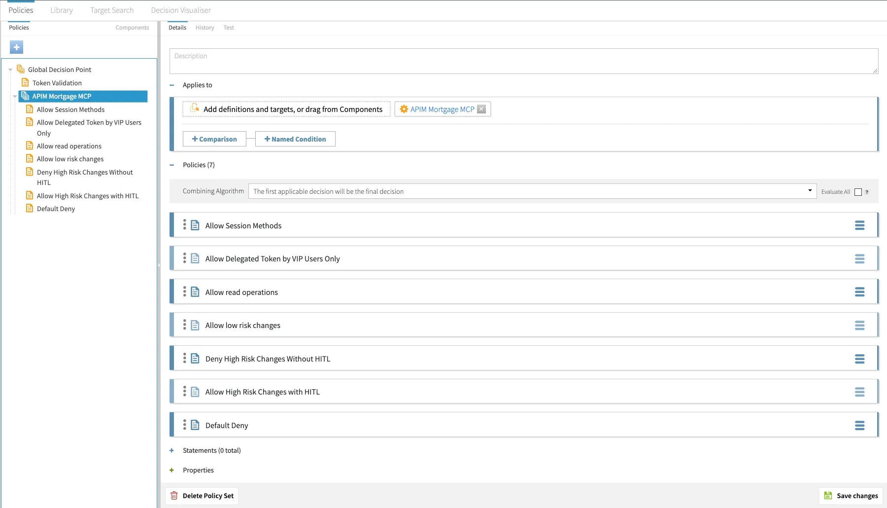Open hamburger menu for Allow Delegated Token row

pos(859,259)
